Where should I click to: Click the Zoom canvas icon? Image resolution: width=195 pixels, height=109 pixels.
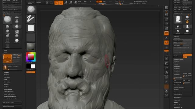point(166,19)
